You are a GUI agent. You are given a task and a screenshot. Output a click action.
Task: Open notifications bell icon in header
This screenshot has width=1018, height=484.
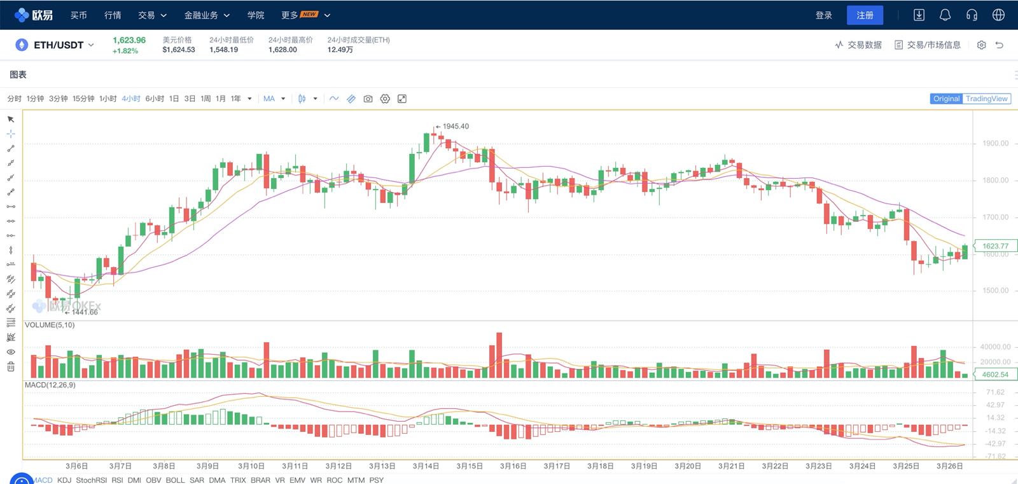[945, 15]
